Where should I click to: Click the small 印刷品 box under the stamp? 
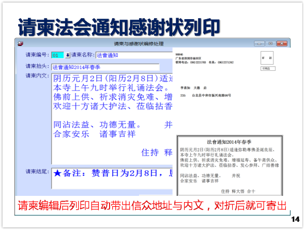coord(268,68)
